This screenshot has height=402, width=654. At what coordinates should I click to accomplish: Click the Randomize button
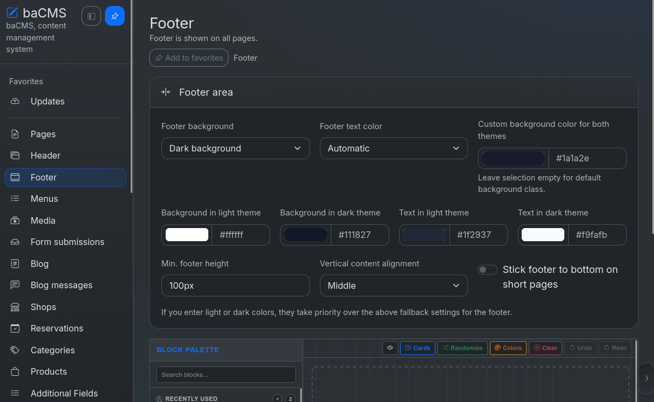click(462, 348)
